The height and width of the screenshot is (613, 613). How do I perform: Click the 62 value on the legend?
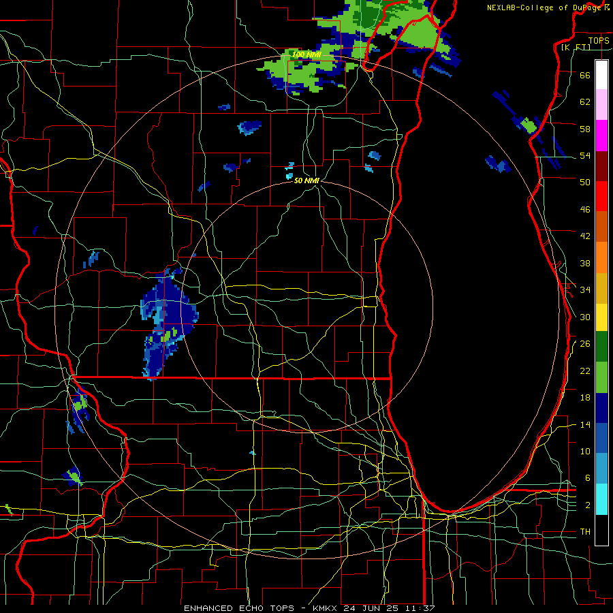pyautogui.click(x=585, y=101)
